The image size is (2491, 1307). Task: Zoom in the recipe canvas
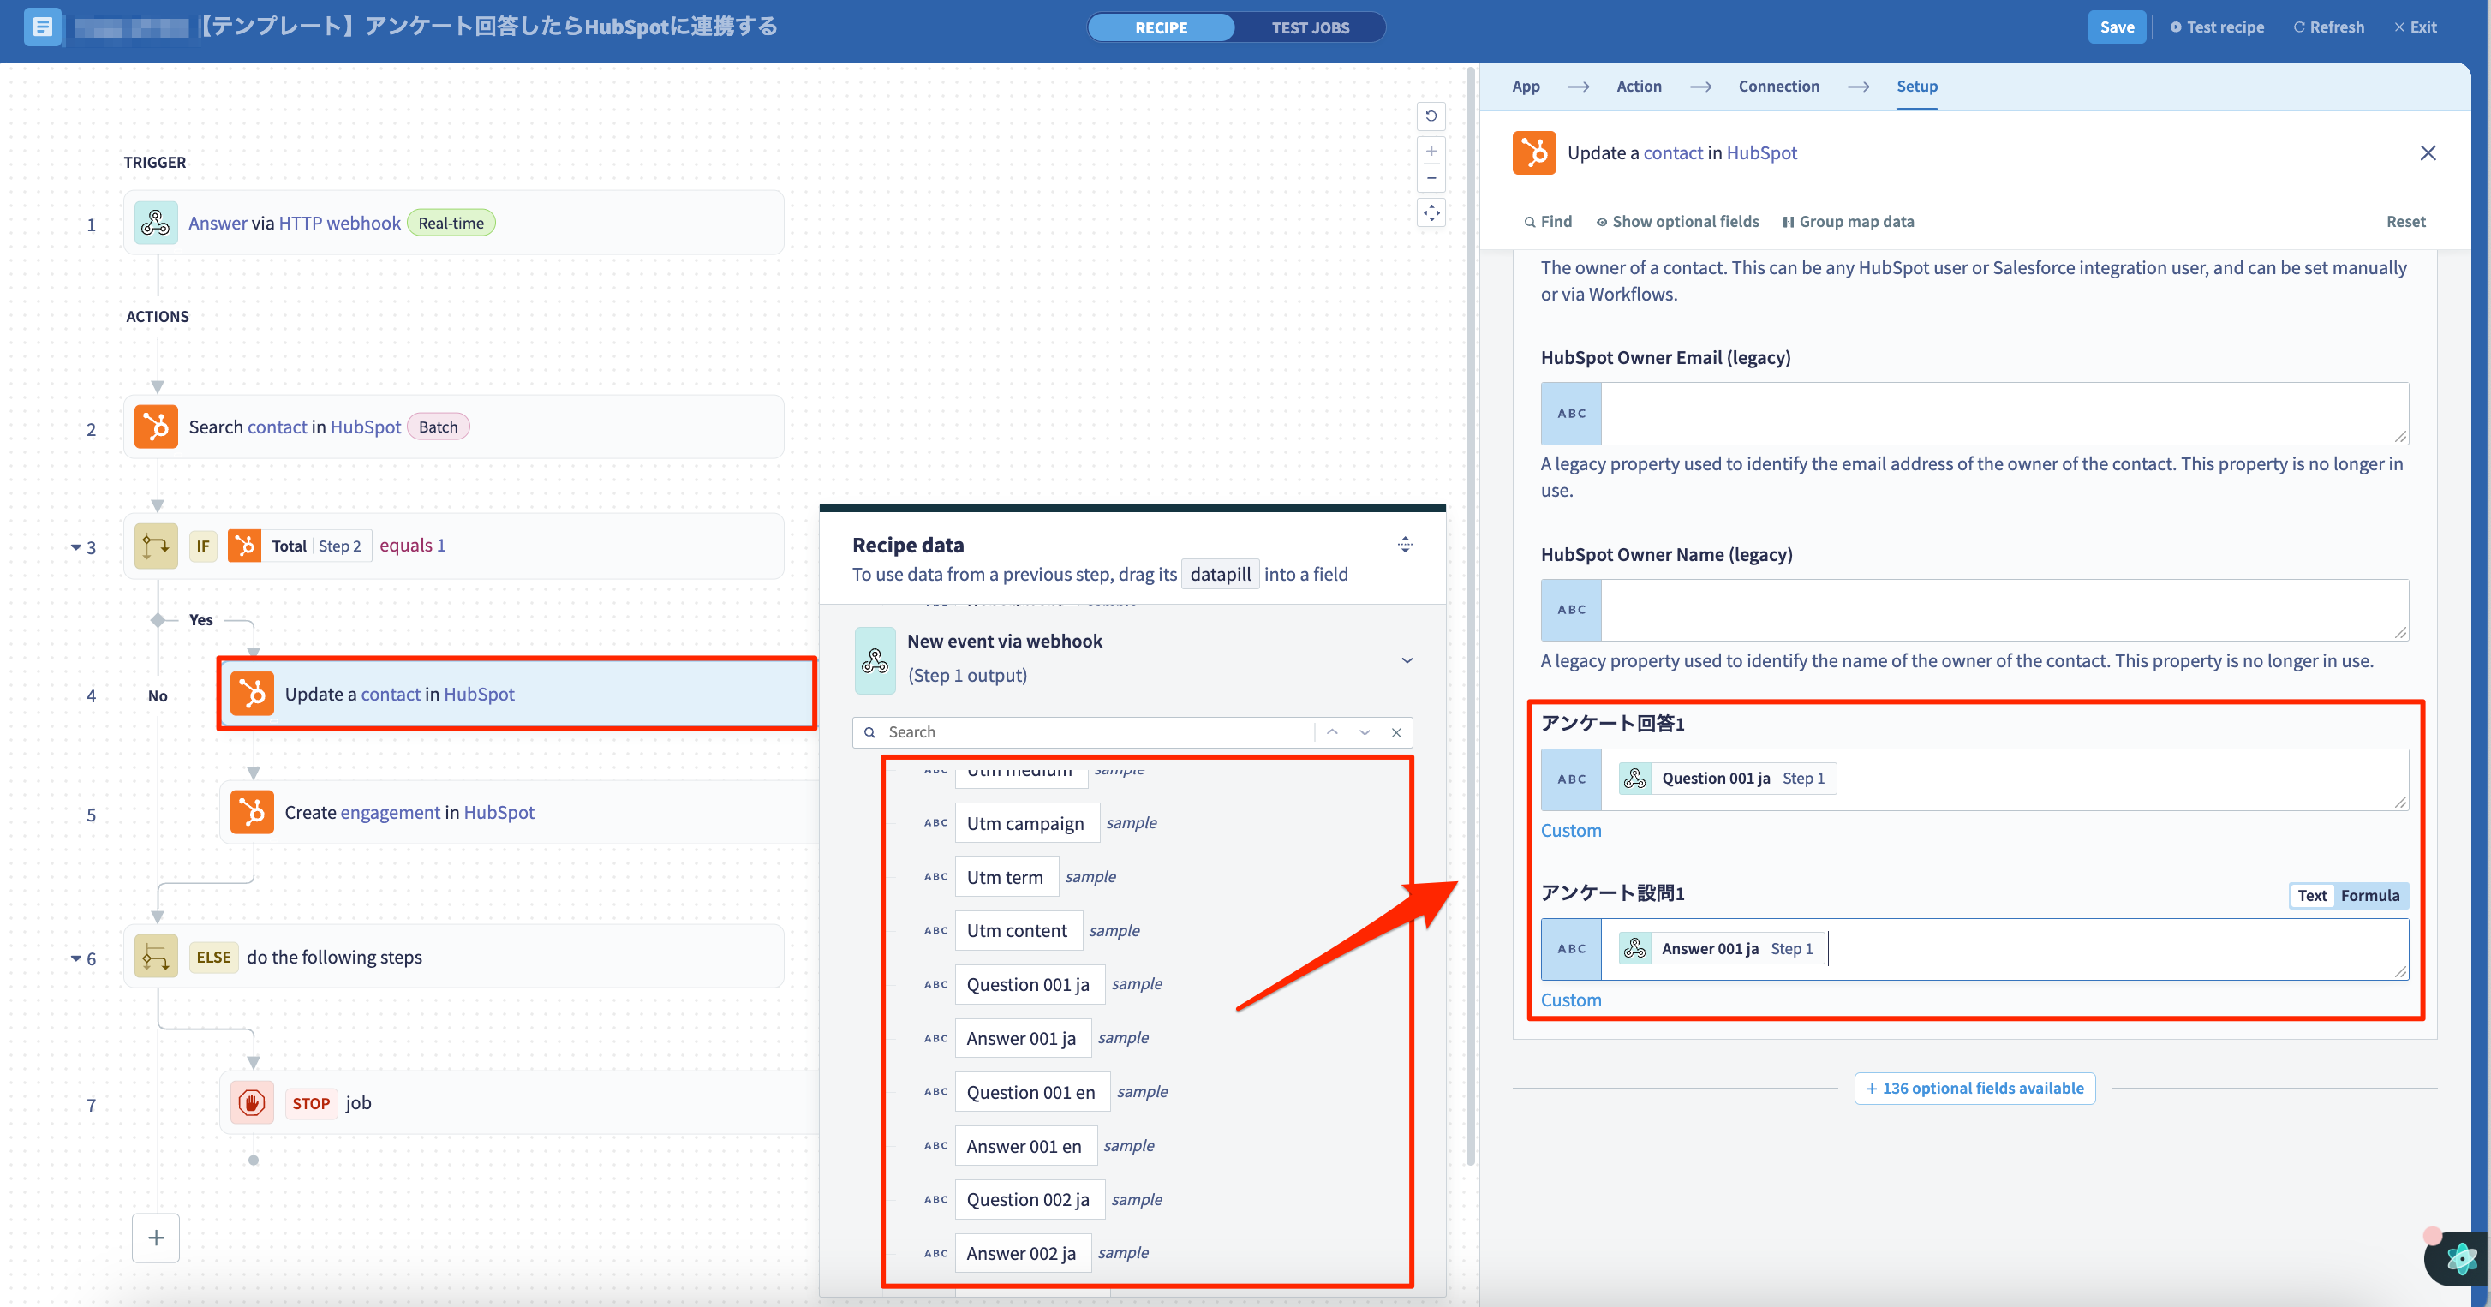pos(1431,151)
